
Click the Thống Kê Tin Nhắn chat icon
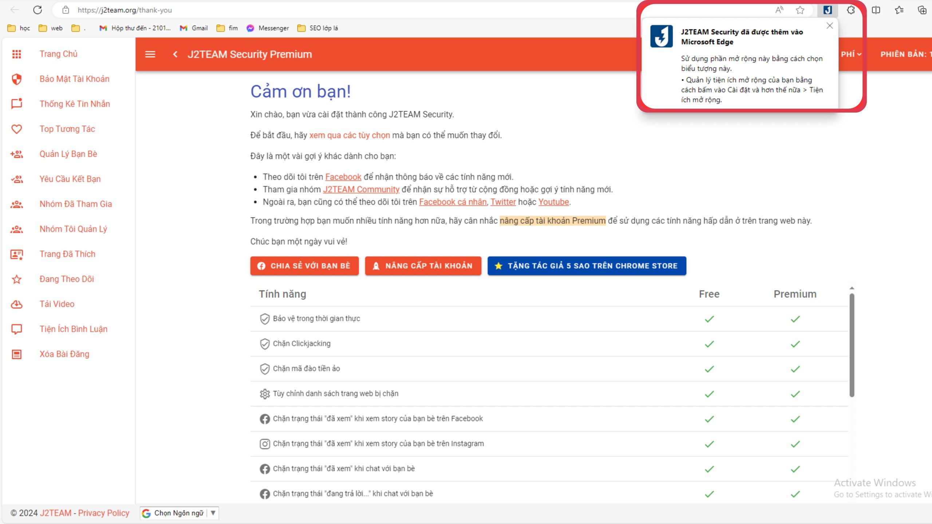pyautogui.click(x=17, y=104)
